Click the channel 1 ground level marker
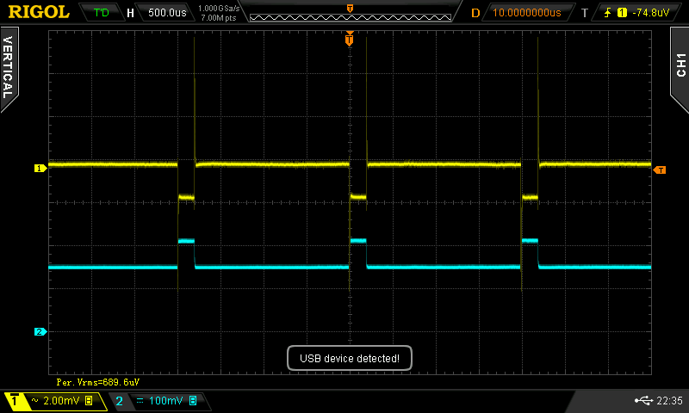689x413 pixels. (x=40, y=168)
